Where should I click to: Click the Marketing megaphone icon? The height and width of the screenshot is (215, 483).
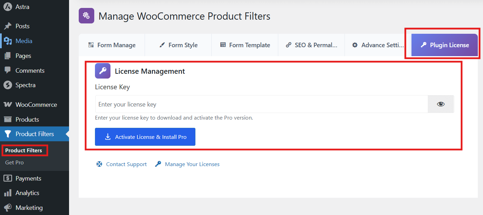(x=8, y=208)
